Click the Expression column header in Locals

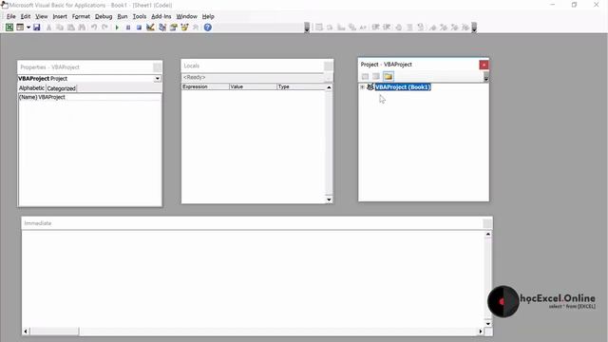[205, 86]
